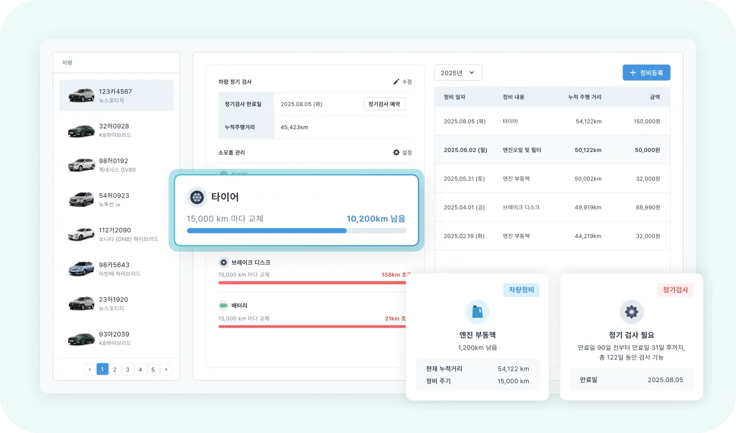The height and width of the screenshot is (433, 736).
Task: Click the 금액 column header
Action: coord(655,97)
